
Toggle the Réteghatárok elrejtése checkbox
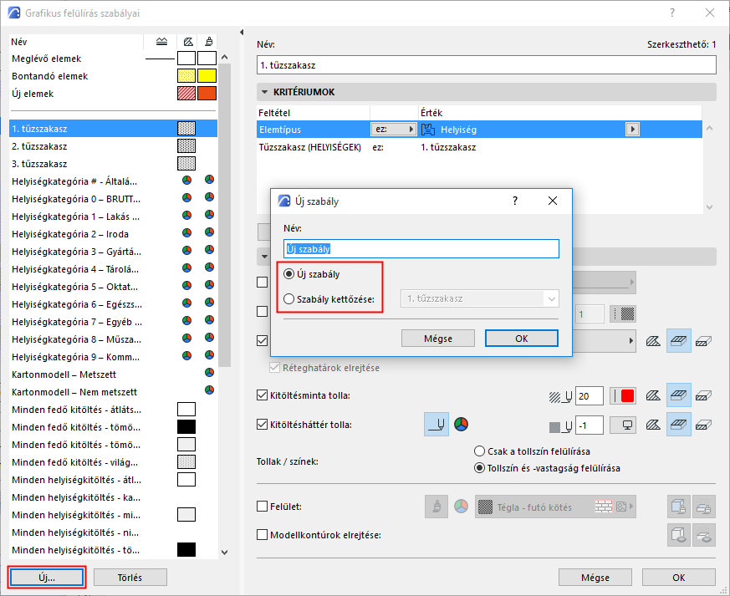(x=274, y=368)
